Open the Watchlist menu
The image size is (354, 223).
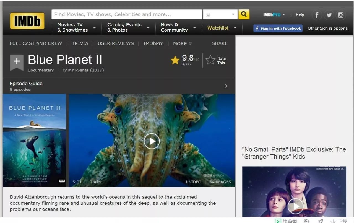pyautogui.click(x=222, y=28)
